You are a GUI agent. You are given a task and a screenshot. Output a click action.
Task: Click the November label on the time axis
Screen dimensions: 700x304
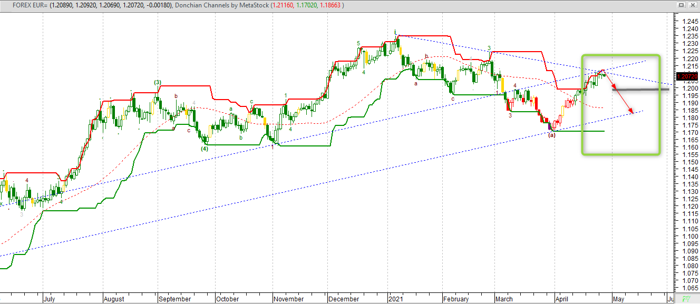click(289, 299)
